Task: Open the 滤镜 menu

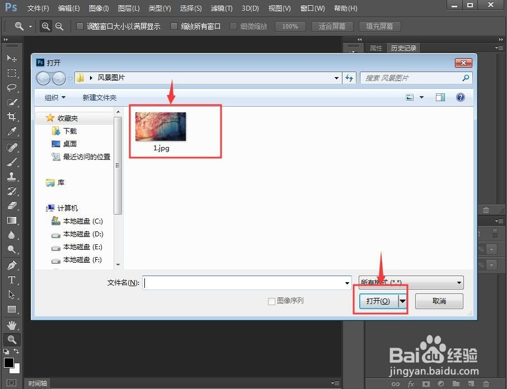Action: (x=220, y=8)
